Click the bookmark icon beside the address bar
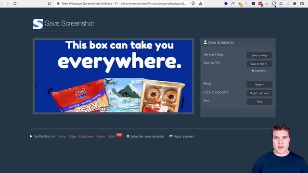 coord(49,3)
